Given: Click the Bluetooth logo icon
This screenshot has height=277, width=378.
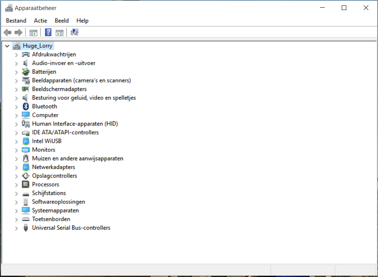Looking at the screenshot, I should click(26, 106).
